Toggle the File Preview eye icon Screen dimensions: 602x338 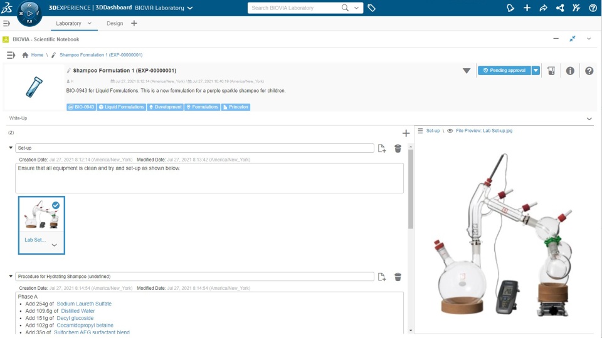[x=450, y=131]
